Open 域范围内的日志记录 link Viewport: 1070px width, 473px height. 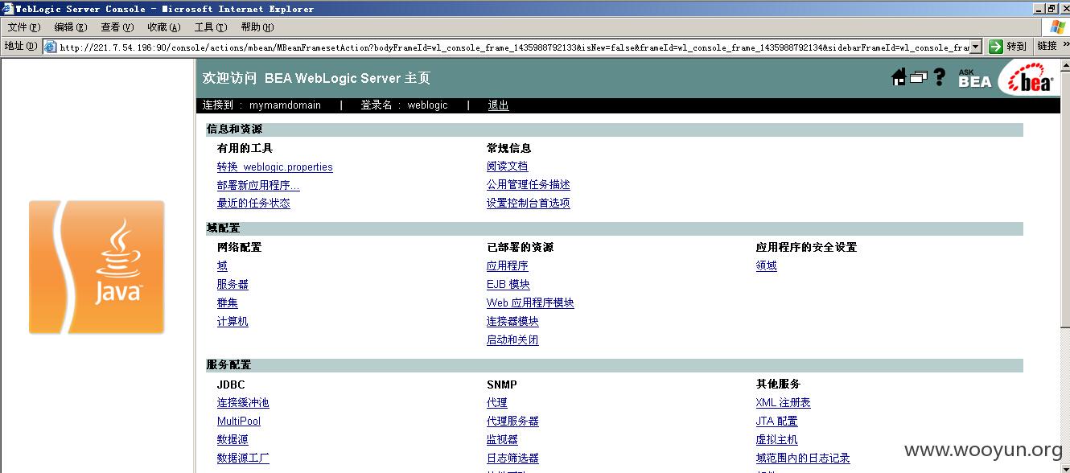803,459
